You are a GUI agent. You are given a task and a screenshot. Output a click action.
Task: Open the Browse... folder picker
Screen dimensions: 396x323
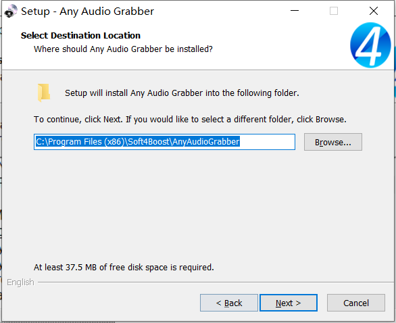point(333,142)
